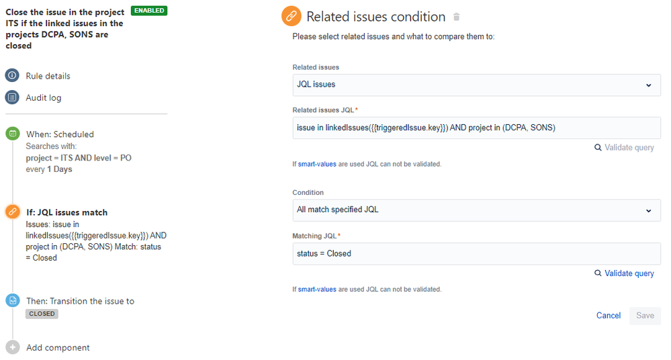This screenshot has width=671, height=360.
Task: Click Cancel to discard changes
Action: (608, 316)
